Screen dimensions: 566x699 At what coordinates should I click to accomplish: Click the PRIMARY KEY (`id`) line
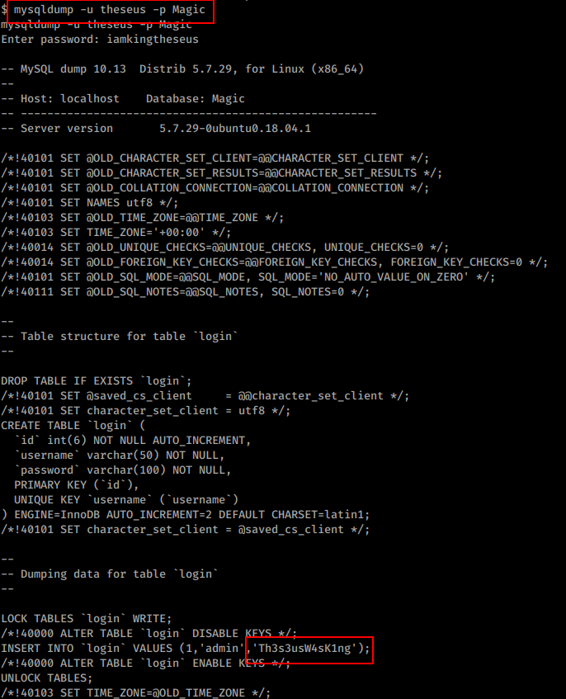(76, 485)
